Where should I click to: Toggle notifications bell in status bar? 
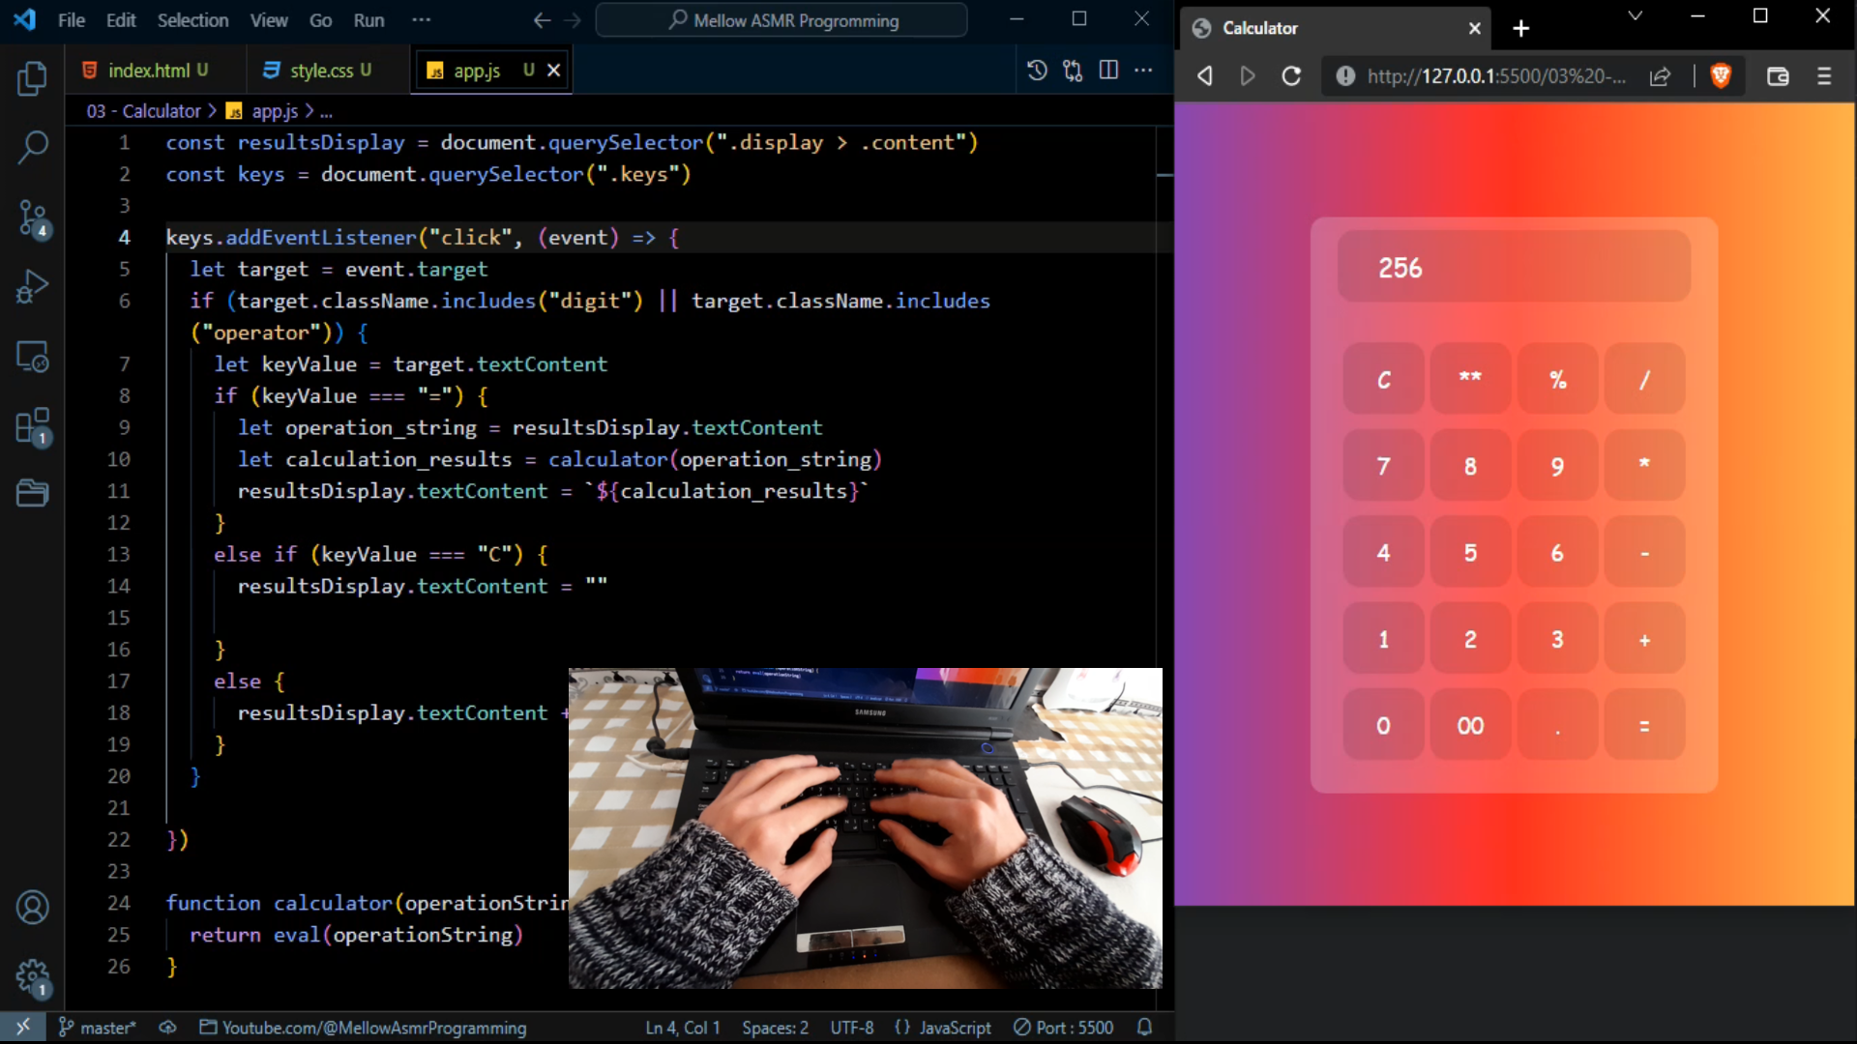tap(1144, 1028)
